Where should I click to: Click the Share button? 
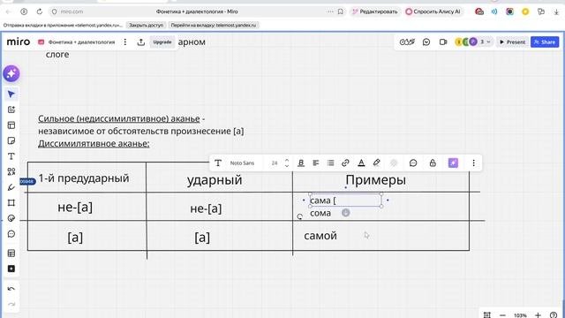click(x=545, y=42)
